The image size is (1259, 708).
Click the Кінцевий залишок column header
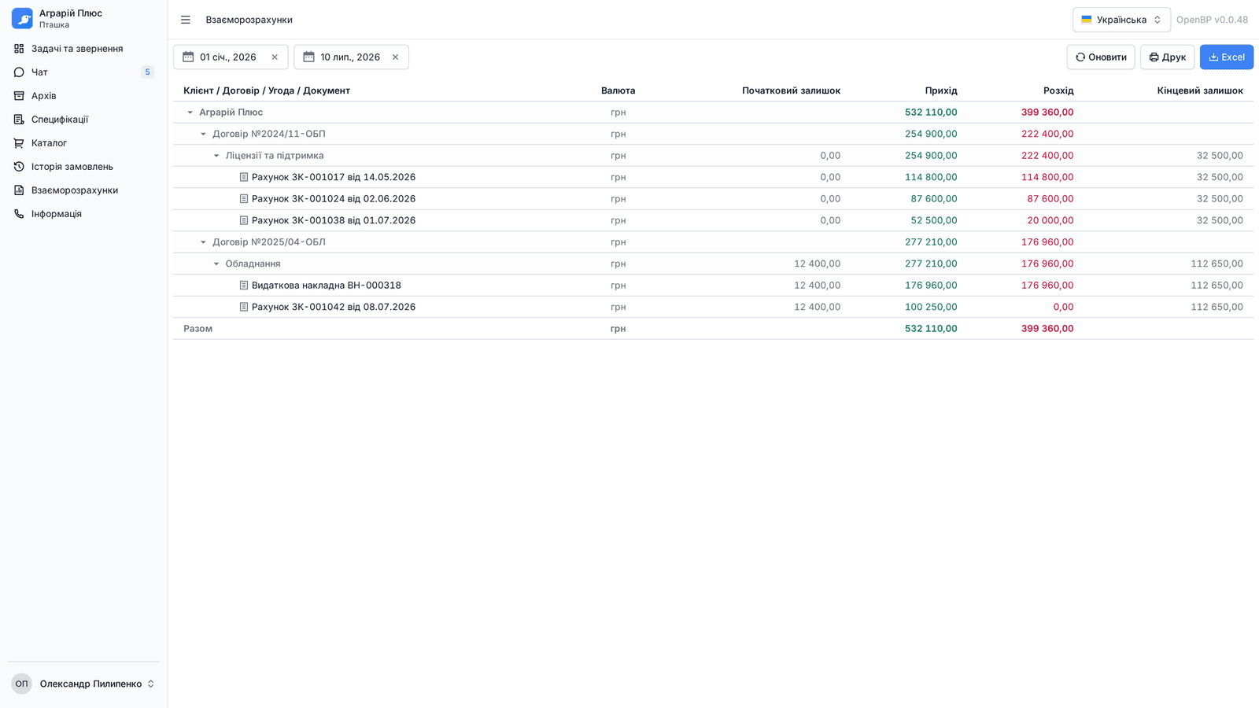(x=1200, y=90)
